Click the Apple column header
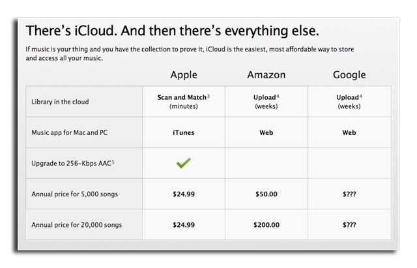The image size is (417, 268). click(184, 75)
